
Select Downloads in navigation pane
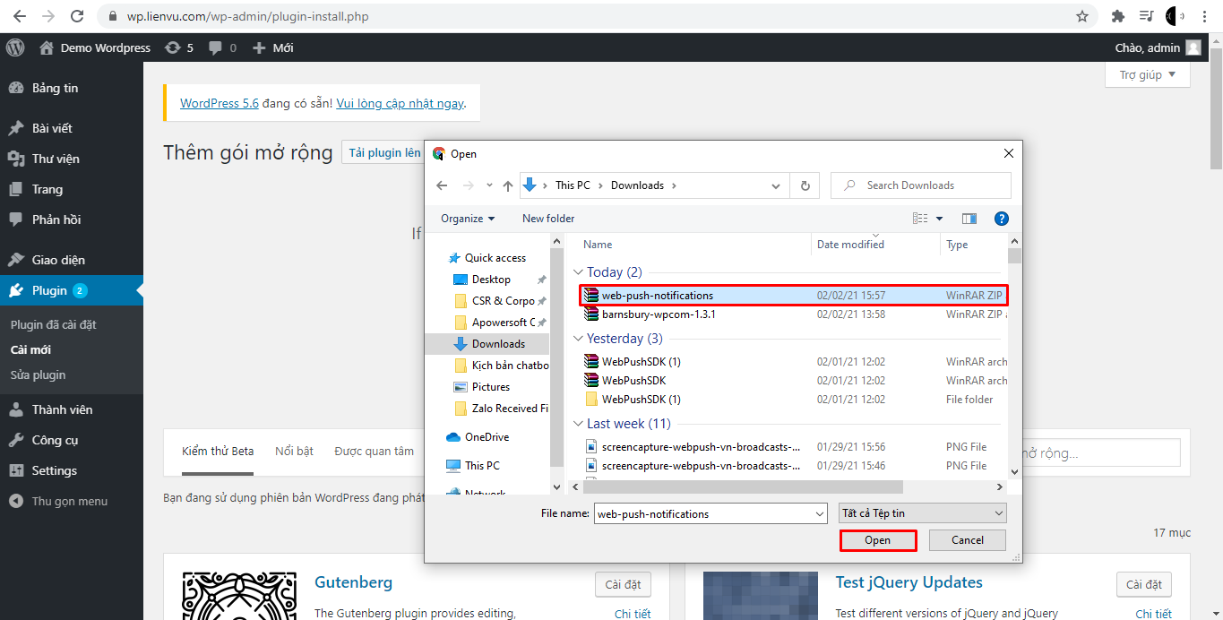coord(498,344)
